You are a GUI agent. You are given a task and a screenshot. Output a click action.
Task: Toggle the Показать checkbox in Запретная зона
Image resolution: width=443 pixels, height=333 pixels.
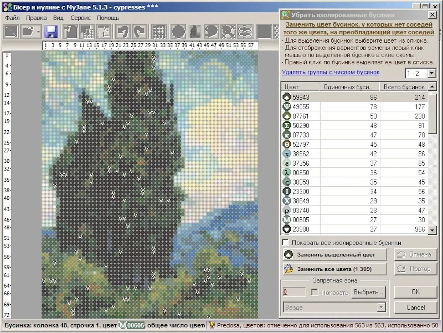(315, 292)
